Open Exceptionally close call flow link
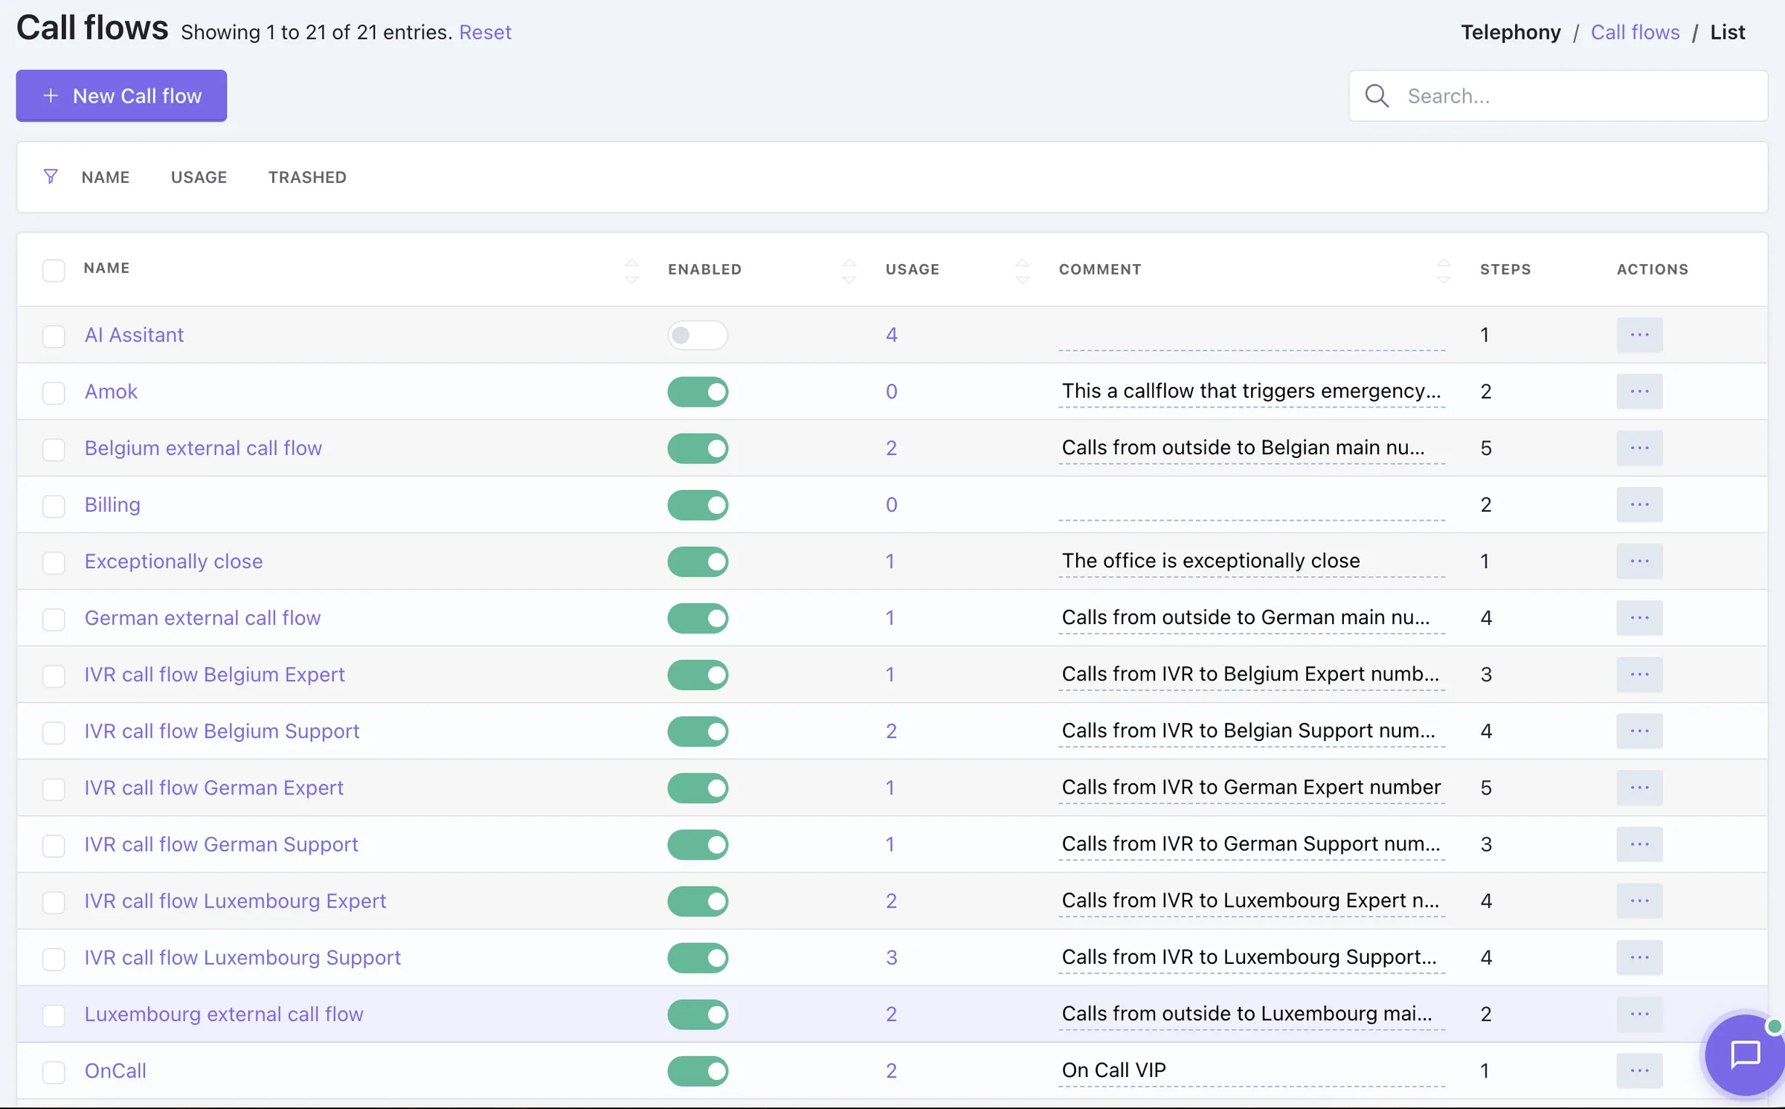1785x1109 pixels. click(173, 561)
